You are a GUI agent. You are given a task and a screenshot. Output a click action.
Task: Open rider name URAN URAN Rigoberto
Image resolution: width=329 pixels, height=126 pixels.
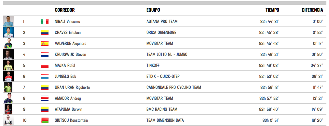tap(72, 88)
